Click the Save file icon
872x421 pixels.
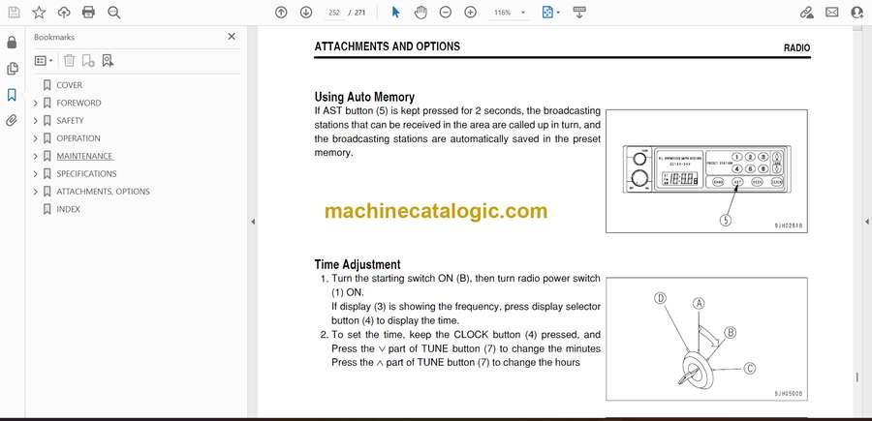click(14, 13)
